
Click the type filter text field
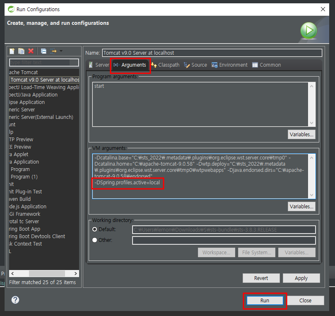coord(44,63)
